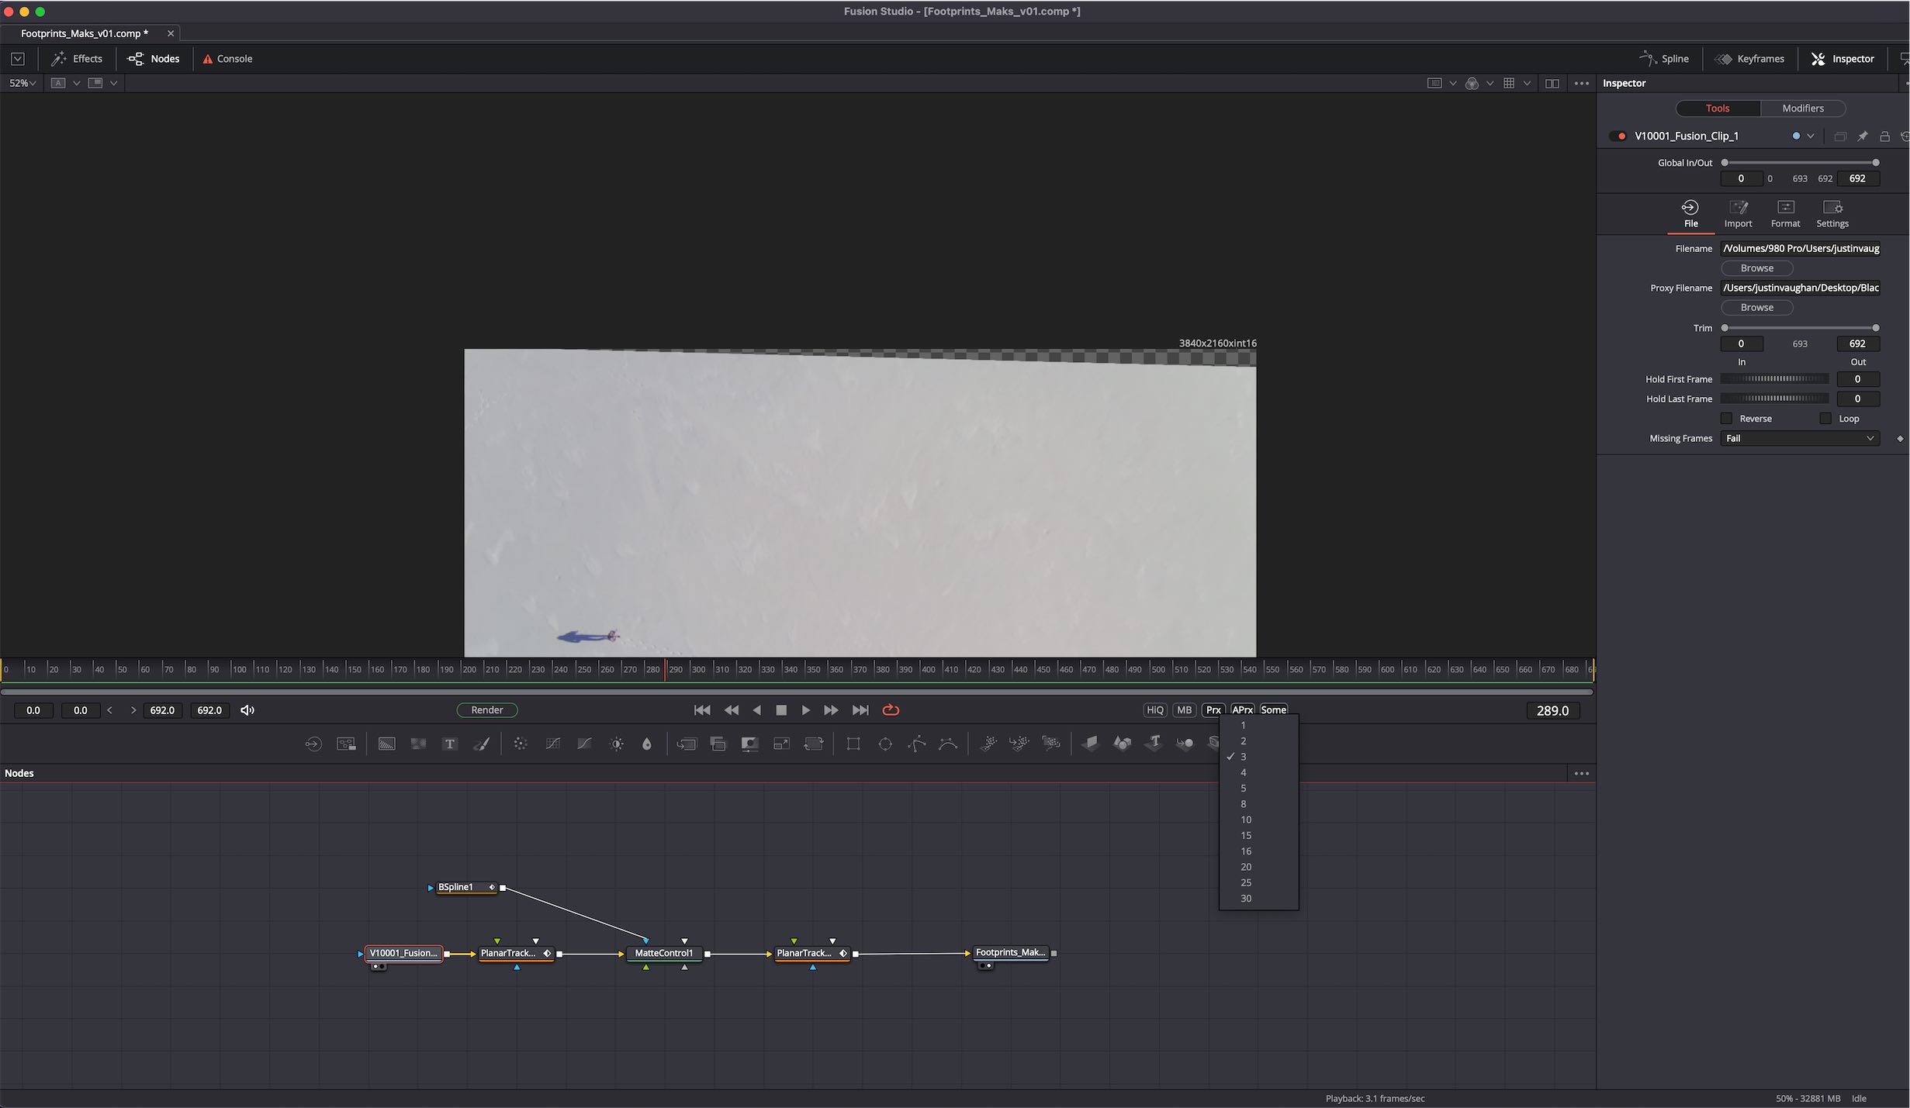Image resolution: width=1910 pixels, height=1108 pixels.
Task: Click the Browse button for Proxy
Action: click(x=1756, y=306)
